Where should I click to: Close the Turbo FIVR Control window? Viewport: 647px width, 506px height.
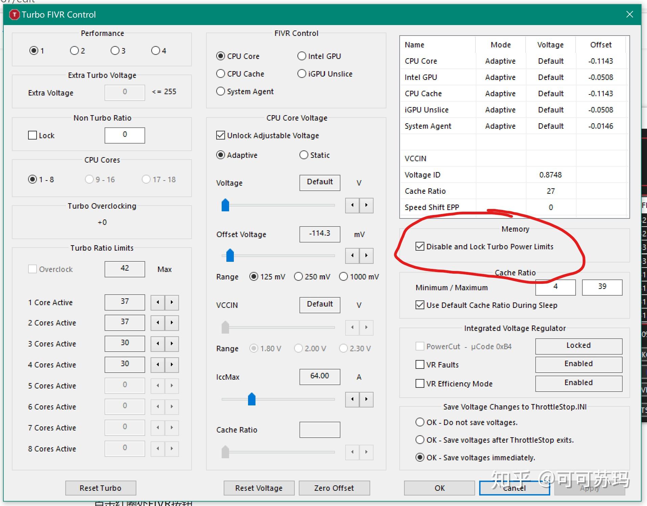629,14
